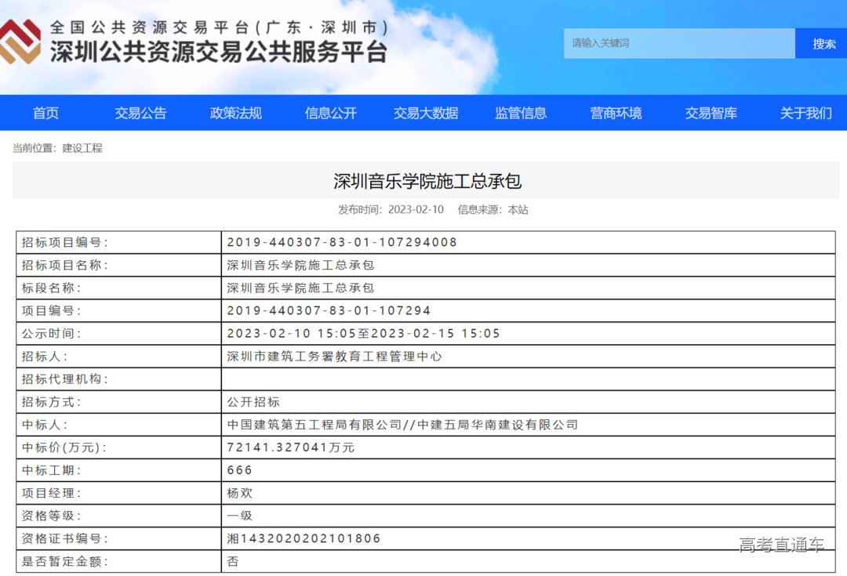Click the 深圳音乐学院施工总承包 title
The height and width of the screenshot is (576, 847).
(x=423, y=180)
